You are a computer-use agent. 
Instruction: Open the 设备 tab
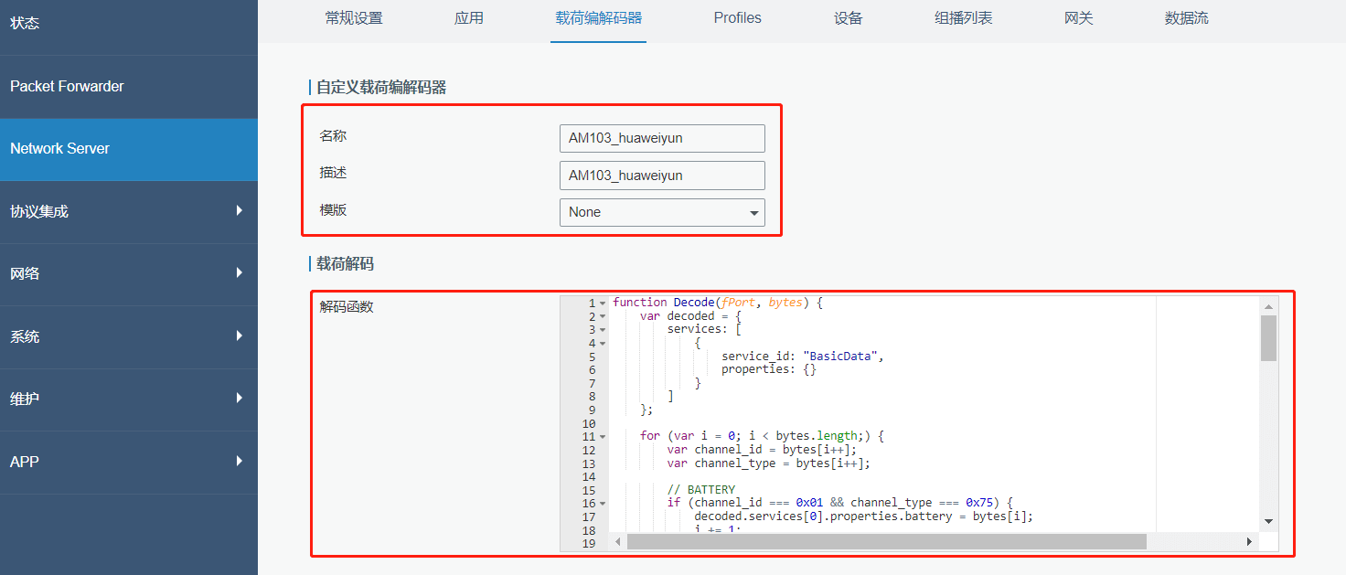pos(848,18)
